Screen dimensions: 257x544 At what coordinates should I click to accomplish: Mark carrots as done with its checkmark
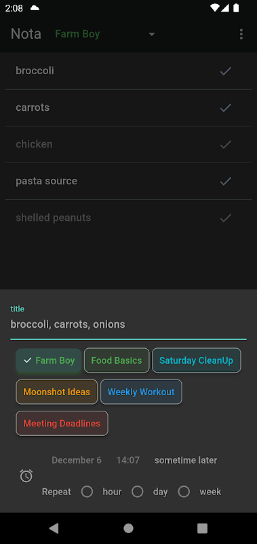[x=226, y=108]
